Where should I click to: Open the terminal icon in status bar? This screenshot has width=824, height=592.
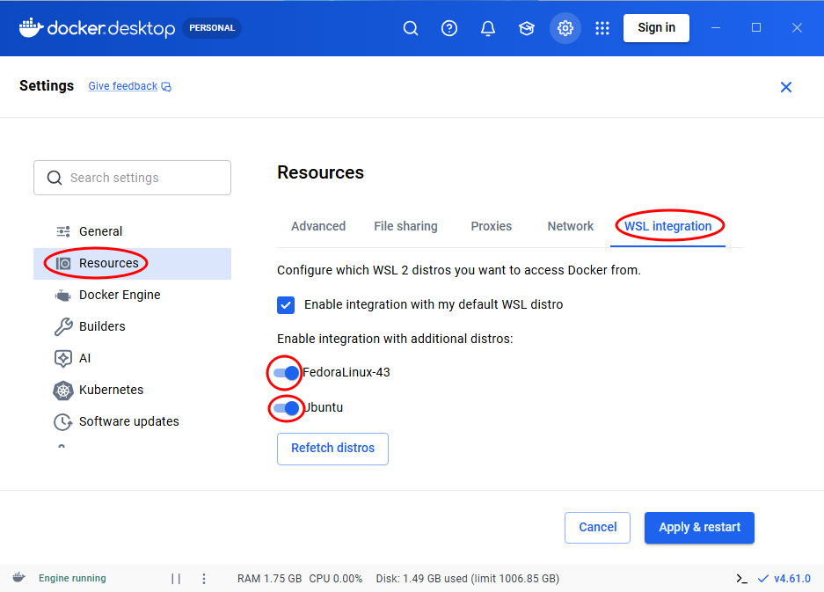tap(741, 579)
